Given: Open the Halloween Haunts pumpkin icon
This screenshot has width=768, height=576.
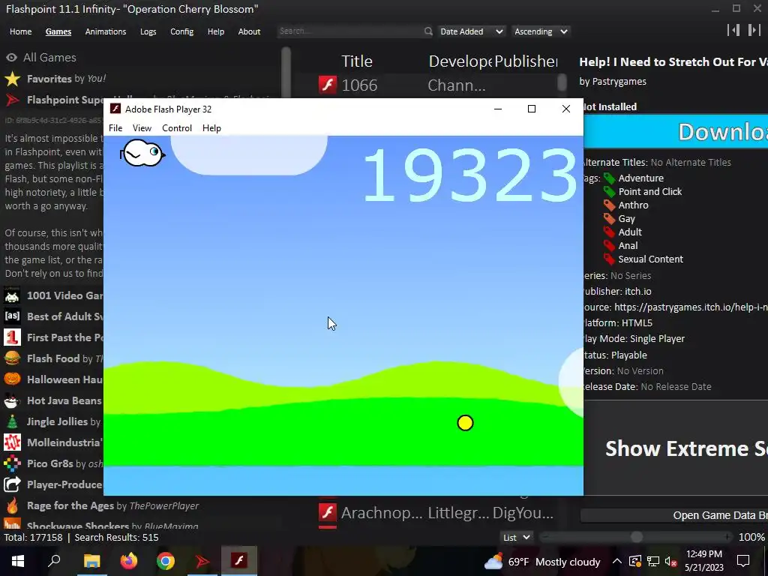Looking at the screenshot, I should click(12, 379).
